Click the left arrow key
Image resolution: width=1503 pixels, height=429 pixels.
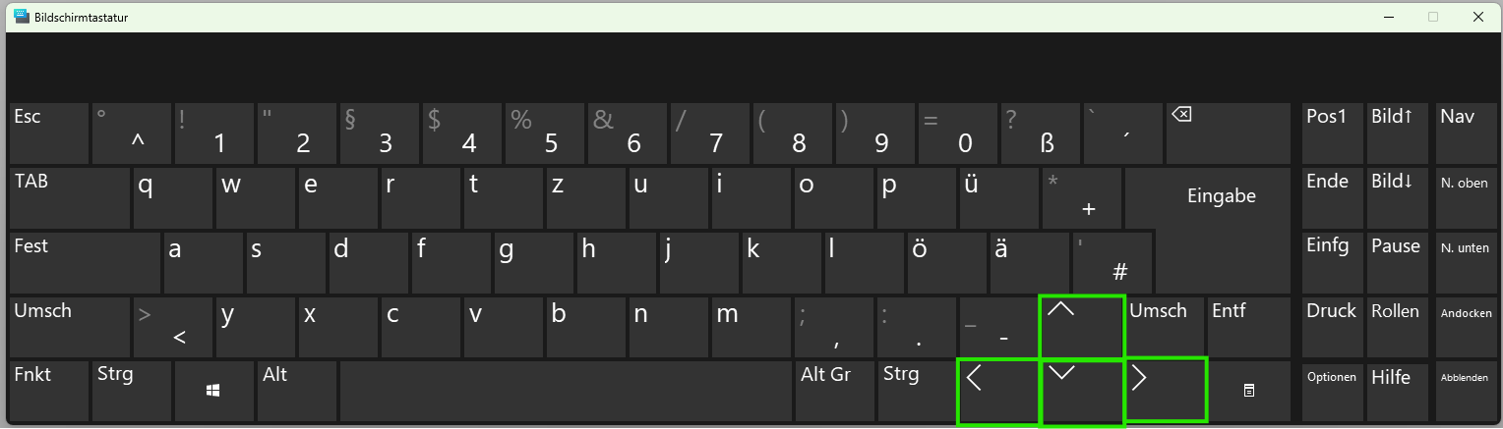pyautogui.click(x=998, y=392)
